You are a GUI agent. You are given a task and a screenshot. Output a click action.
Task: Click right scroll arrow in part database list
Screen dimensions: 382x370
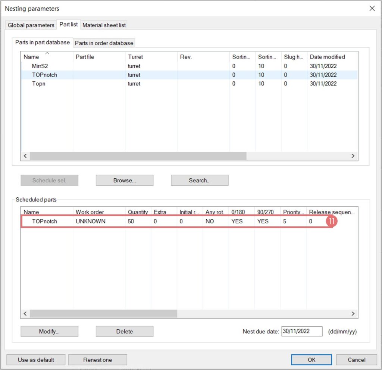click(353, 156)
